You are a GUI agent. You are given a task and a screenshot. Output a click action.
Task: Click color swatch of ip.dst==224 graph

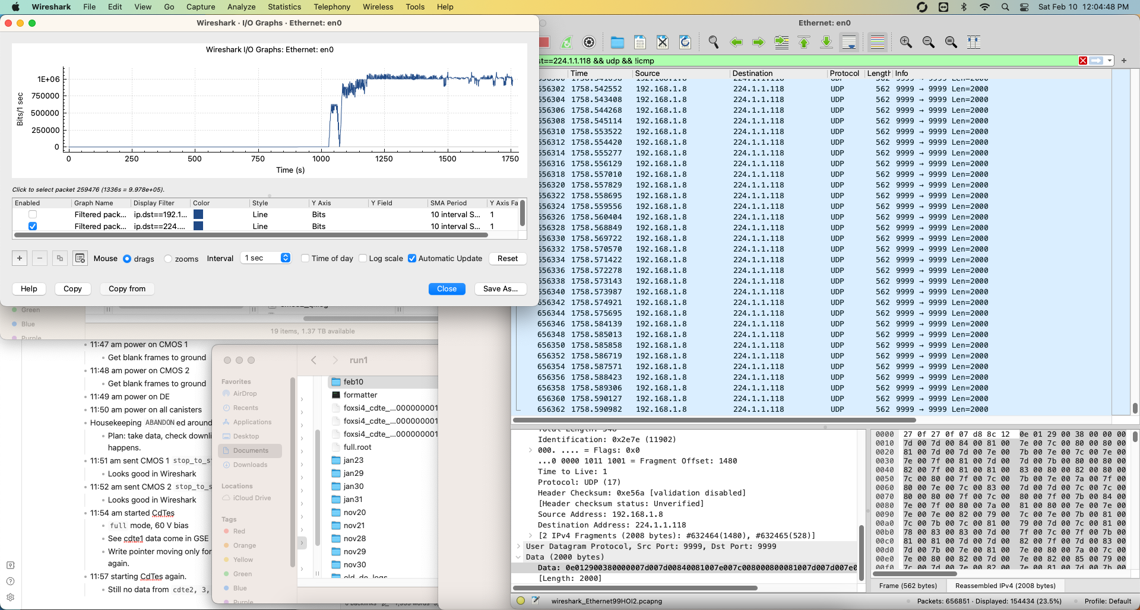coord(198,226)
